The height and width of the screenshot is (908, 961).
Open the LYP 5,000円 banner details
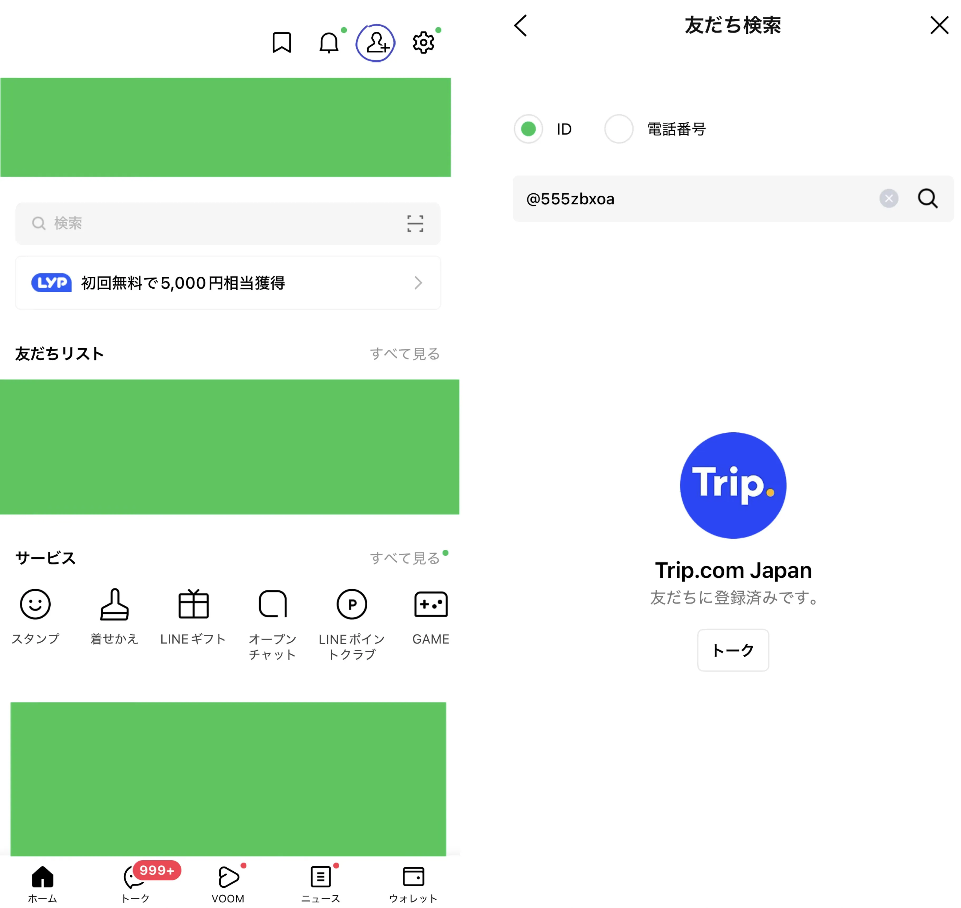click(x=227, y=283)
